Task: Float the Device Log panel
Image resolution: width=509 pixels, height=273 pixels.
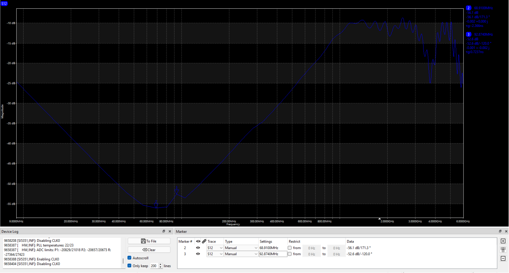Action: 164,231
